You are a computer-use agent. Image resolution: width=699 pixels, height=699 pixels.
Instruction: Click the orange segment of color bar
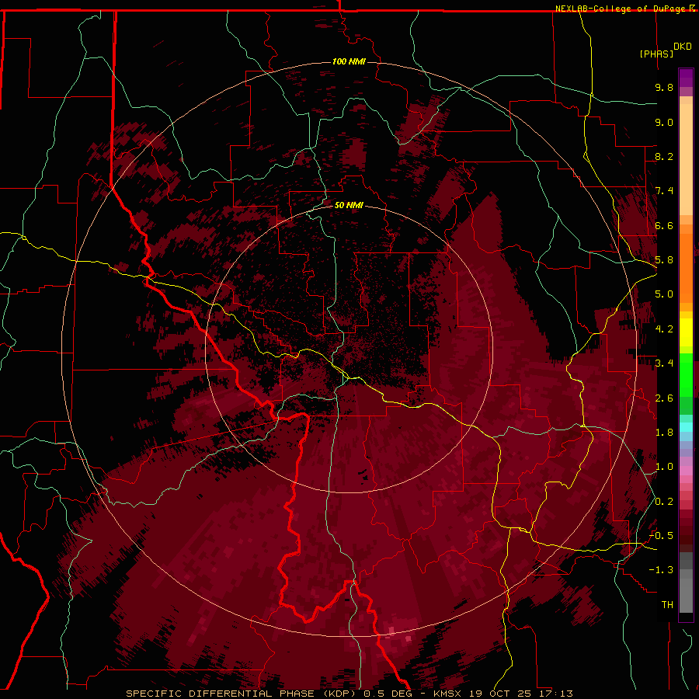pyautogui.click(x=686, y=269)
